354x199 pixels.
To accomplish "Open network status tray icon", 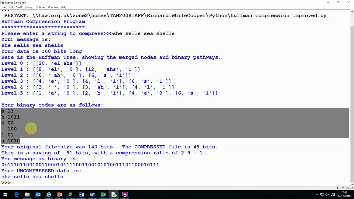I will click(x=322, y=195).
